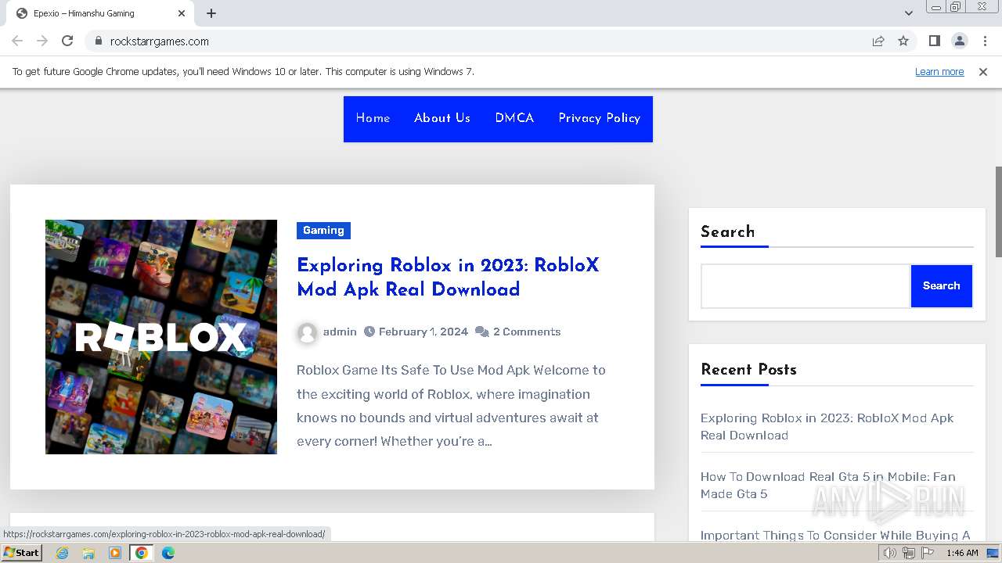Launch Microsoft Edge from the taskbar

168,553
